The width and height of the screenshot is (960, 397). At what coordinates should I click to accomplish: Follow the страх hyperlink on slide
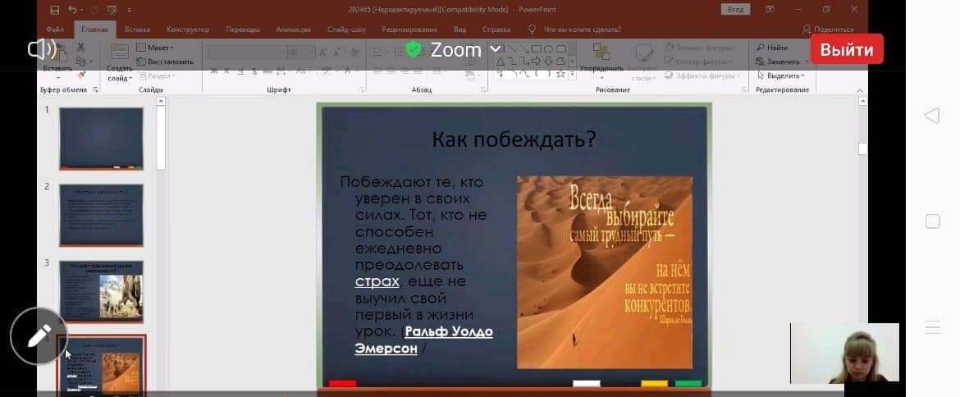pos(377,281)
